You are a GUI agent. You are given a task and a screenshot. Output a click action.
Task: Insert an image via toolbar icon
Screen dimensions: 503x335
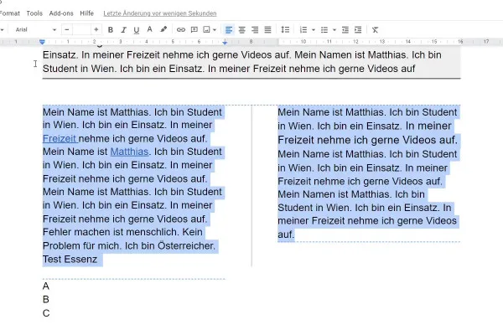coord(206,30)
